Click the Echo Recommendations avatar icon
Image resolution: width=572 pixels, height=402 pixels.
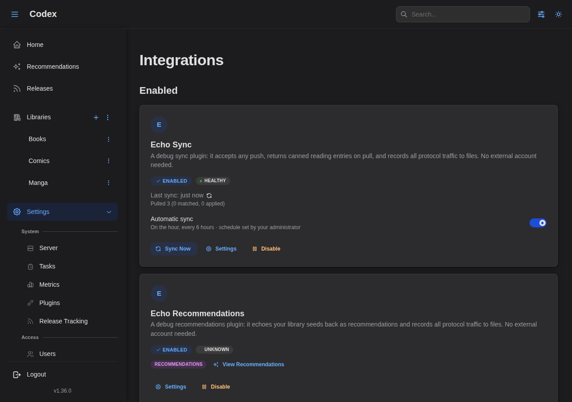[159, 293]
